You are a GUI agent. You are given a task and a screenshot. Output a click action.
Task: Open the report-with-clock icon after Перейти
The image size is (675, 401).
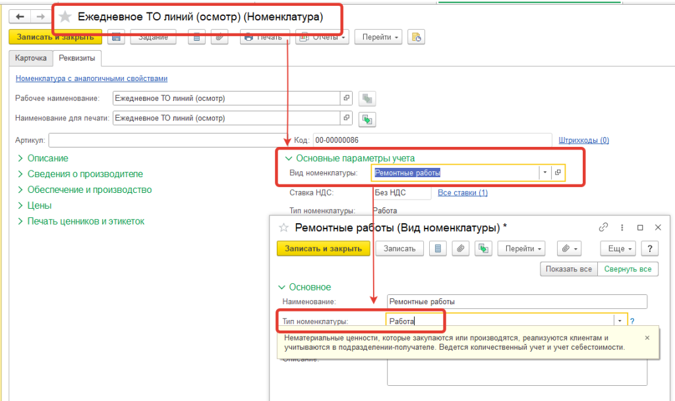point(416,38)
